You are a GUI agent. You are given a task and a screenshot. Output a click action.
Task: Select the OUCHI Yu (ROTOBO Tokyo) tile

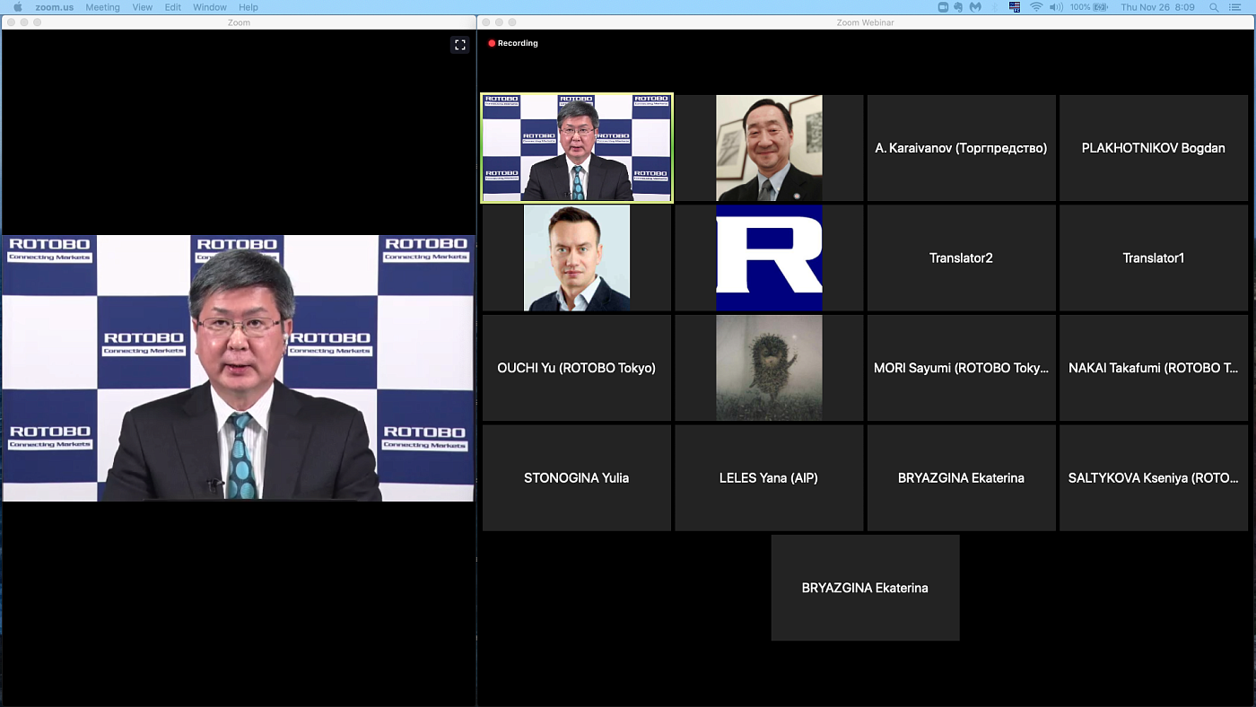(577, 368)
